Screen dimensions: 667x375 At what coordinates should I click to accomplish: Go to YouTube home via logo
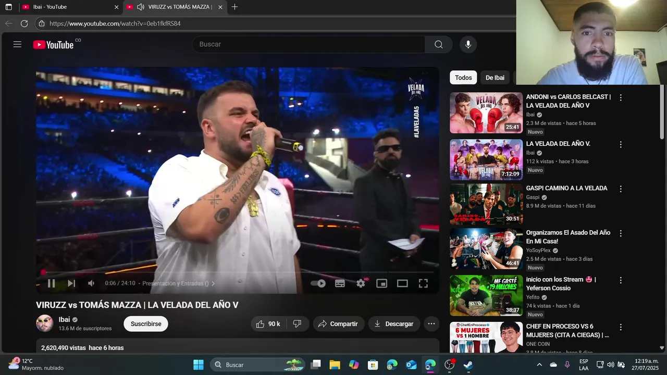coord(53,45)
